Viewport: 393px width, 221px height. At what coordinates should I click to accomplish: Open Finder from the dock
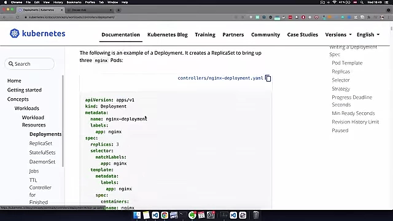(x=137, y=215)
